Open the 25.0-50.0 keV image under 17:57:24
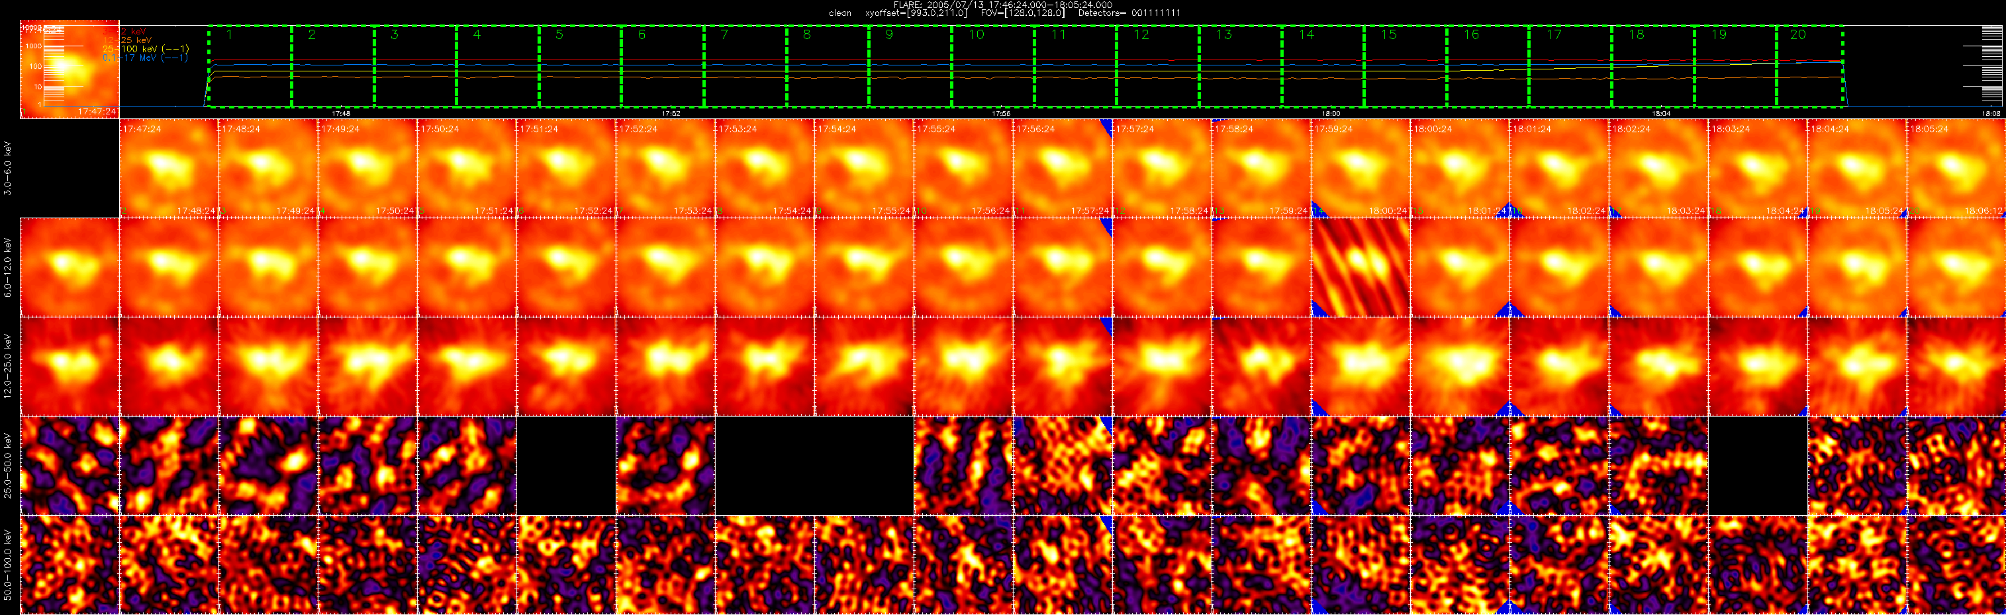This screenshot has height=615, width=2006. pos(1162,466)
